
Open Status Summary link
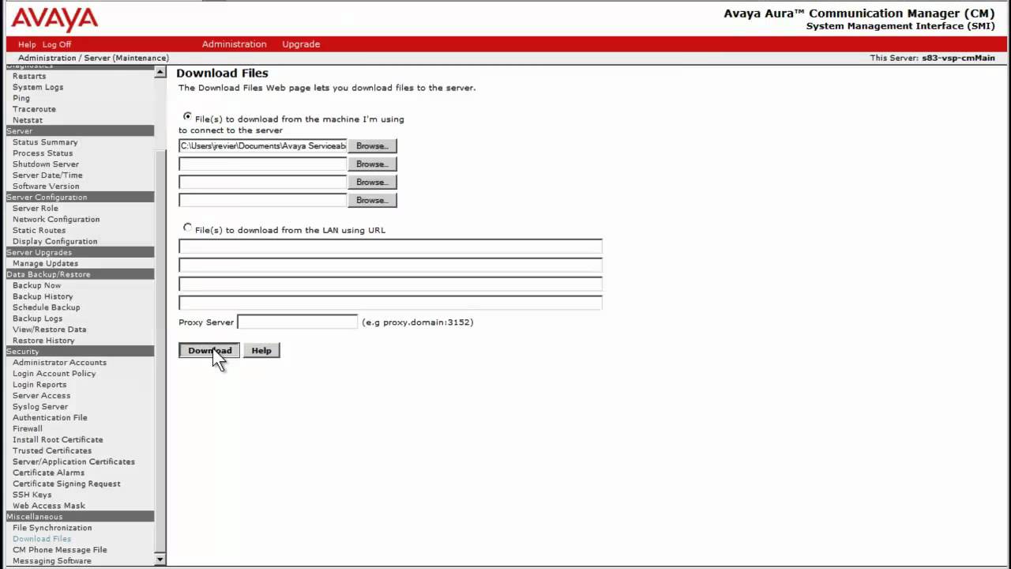pos(45,142)
